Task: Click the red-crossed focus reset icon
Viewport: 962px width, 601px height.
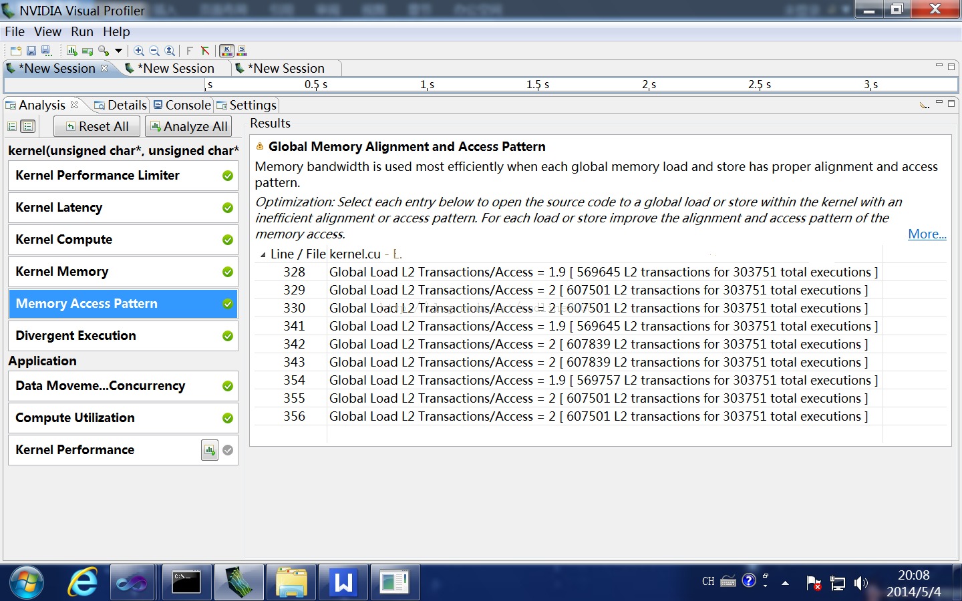Action: [205, 51]
